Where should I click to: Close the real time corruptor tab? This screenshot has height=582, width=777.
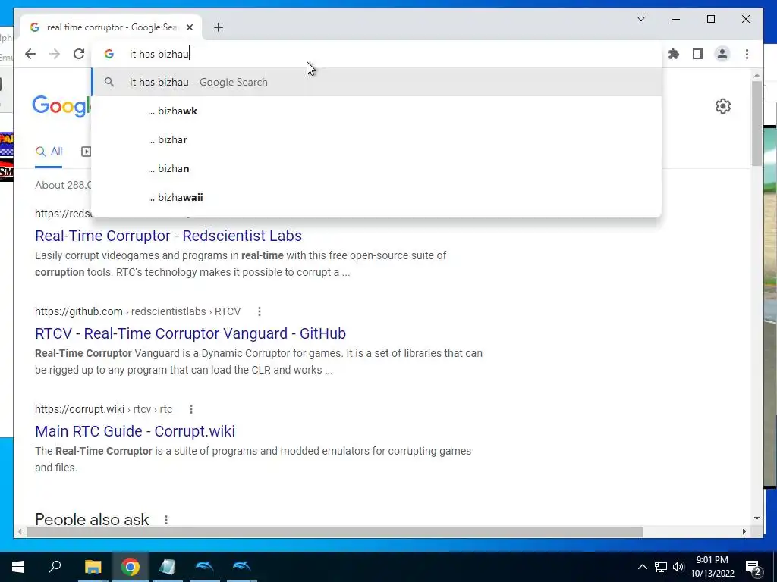pyautogui.click(x=189, y=27)
